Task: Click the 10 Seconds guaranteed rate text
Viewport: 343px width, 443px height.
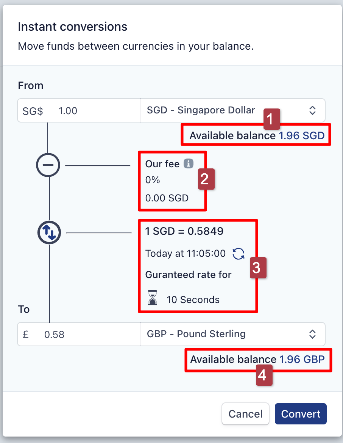Action: (193, 300)
